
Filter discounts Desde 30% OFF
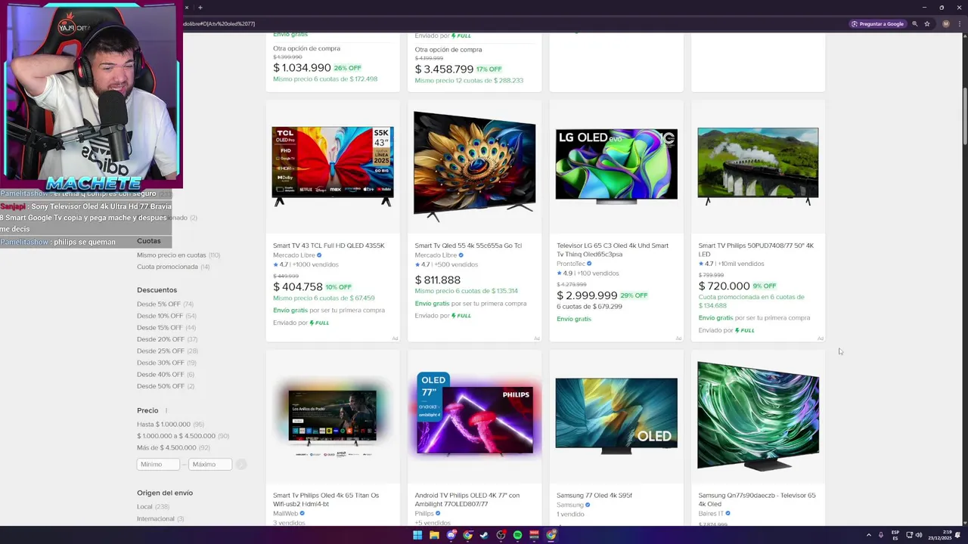tap(166, 363)
